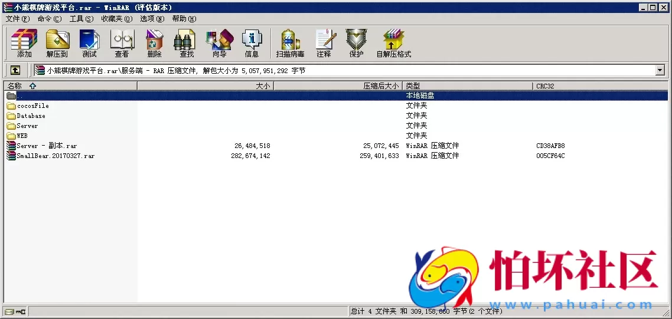672x319 pixels.
Task: Click packed size 25,072,445
Action: click(x=381, y=146)
